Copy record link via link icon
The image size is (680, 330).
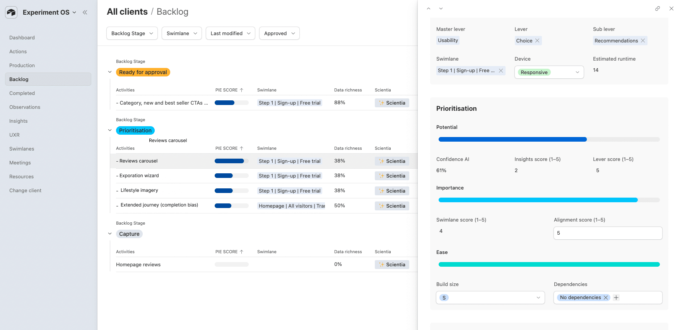pos(657,8)
